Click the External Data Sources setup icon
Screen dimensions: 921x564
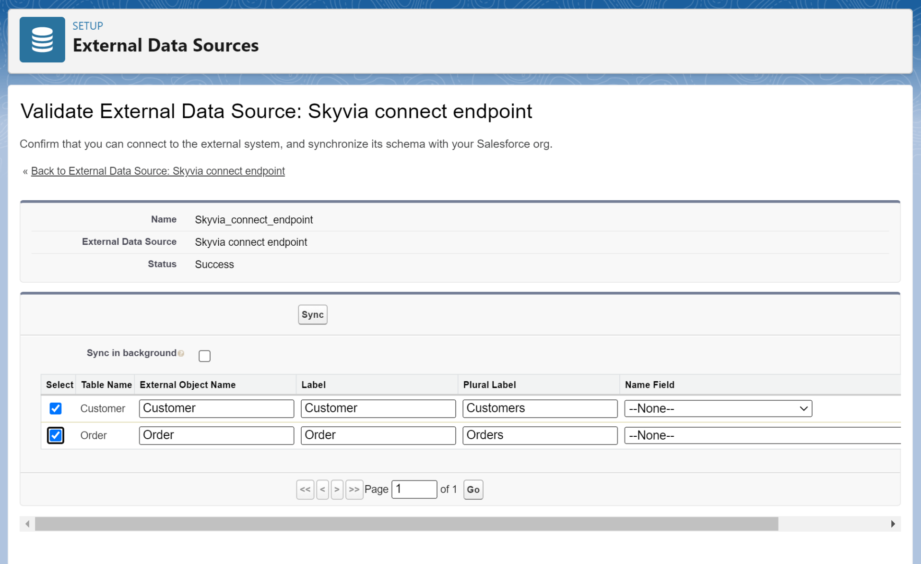[42, 39]
